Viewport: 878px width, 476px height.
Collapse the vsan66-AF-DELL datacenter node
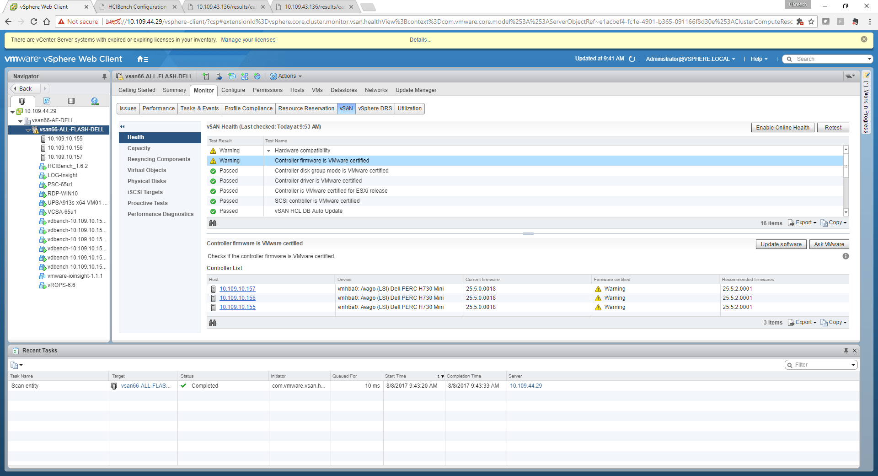pos(20,121)
